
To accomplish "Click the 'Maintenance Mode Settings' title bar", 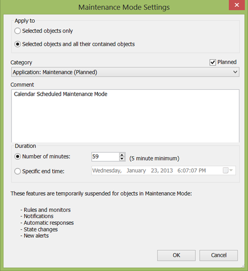I will click(124, 7).
